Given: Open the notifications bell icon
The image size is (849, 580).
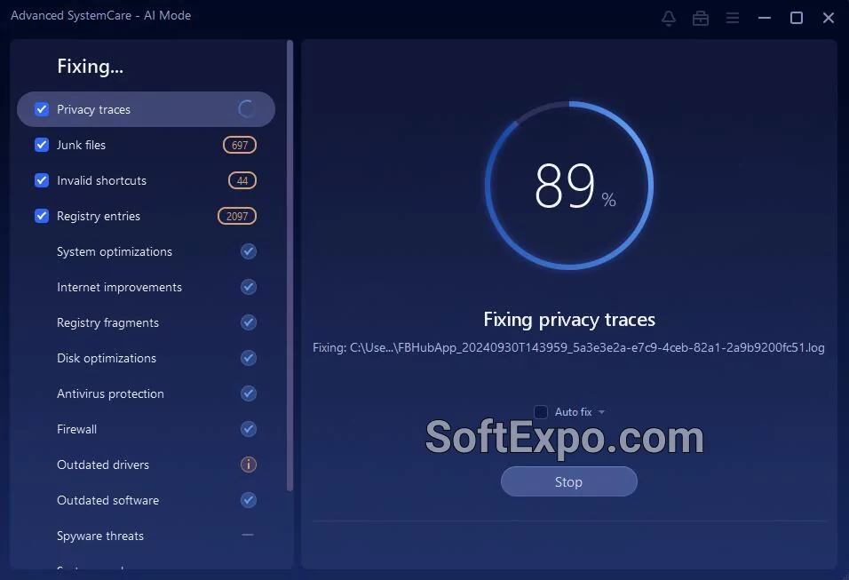Looking at the screenshot, I should [x=668, y=17].
